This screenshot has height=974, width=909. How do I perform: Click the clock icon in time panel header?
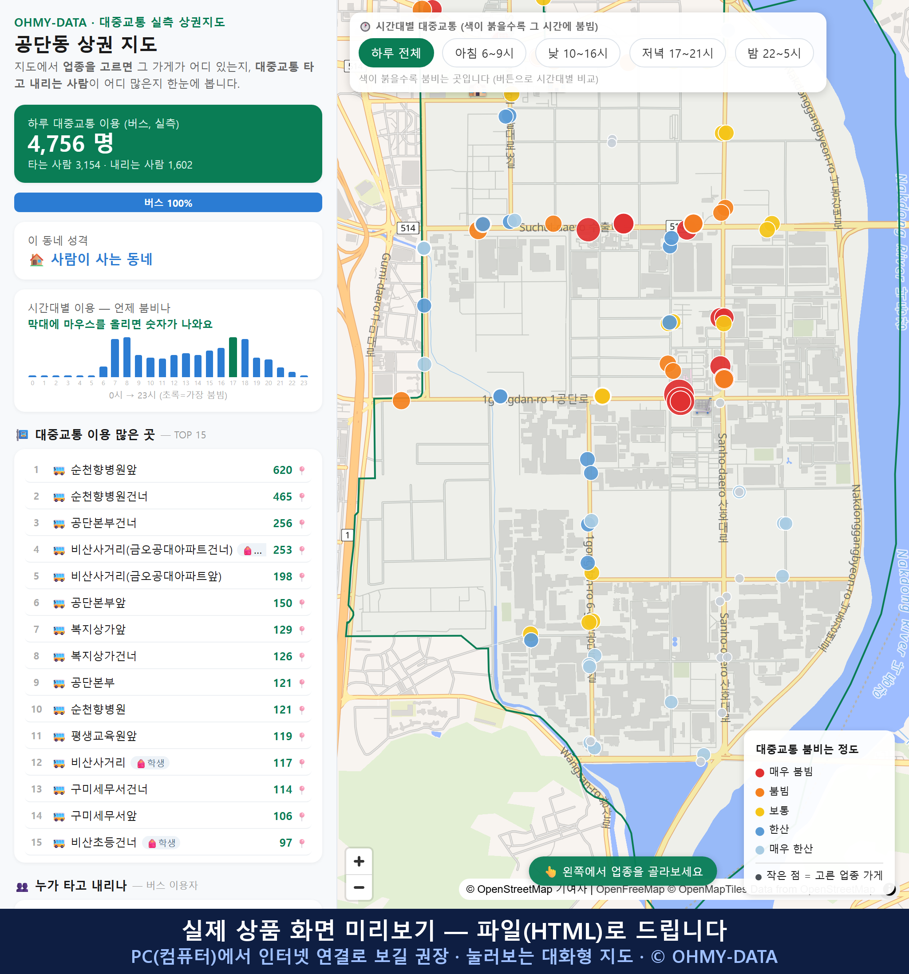365,27
